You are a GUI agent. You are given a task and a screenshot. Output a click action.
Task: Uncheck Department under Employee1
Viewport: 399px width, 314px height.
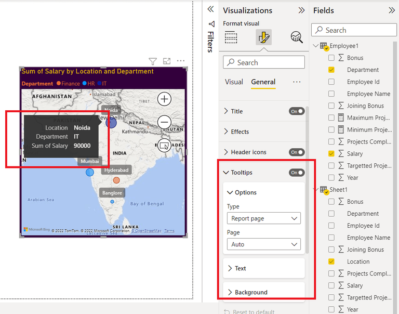[331, 70]
